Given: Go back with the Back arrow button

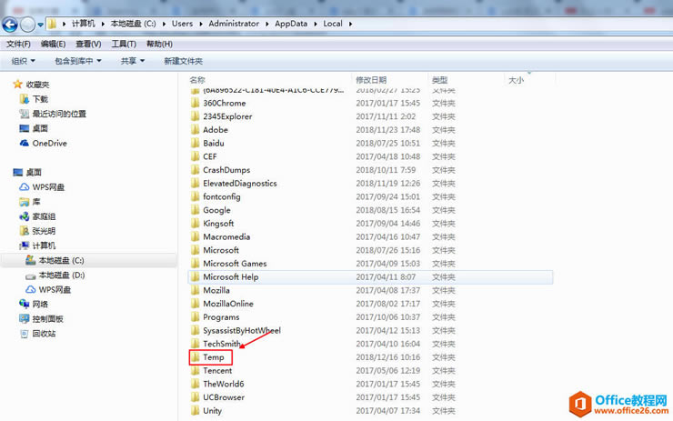Looking at the screenshot, I should pos(9,25).
